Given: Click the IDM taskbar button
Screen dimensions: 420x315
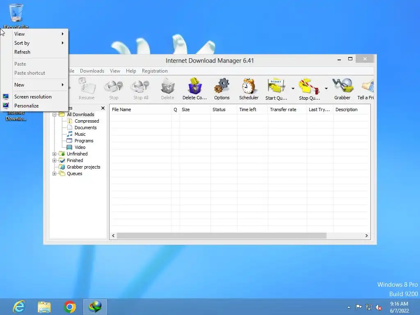Looking at the screenshot, I should 95,307.
